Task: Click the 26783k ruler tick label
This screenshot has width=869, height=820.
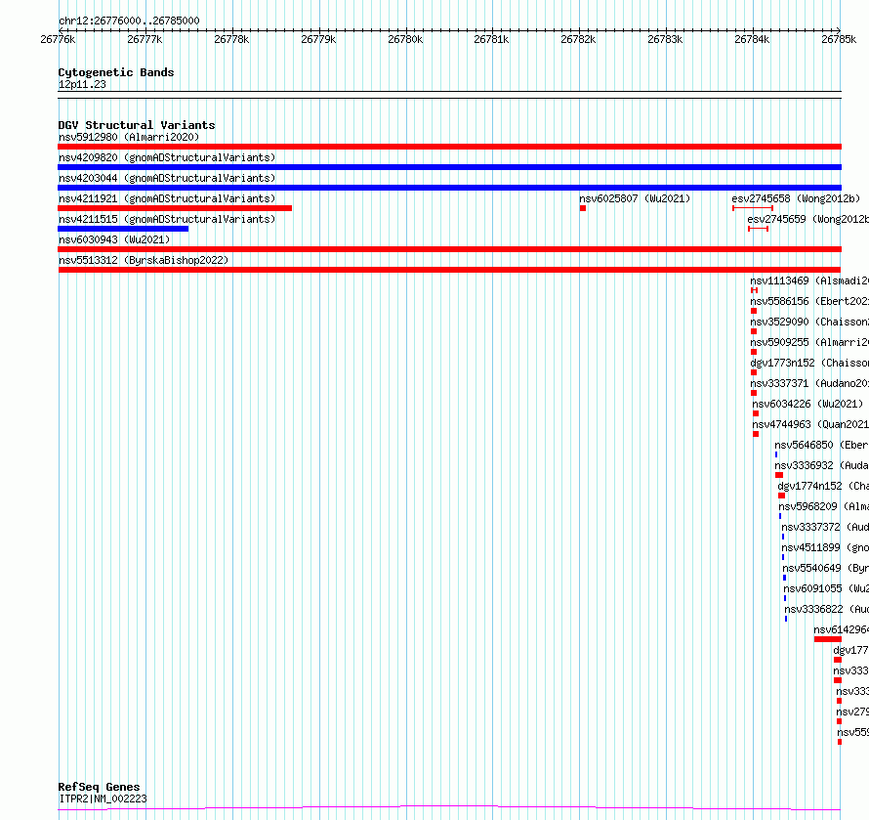Action: [665, 39]
